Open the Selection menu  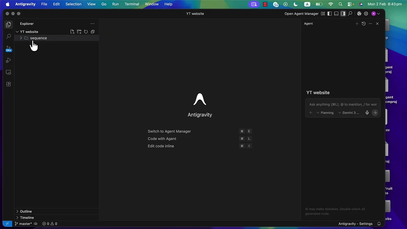[x=73, y=4]
